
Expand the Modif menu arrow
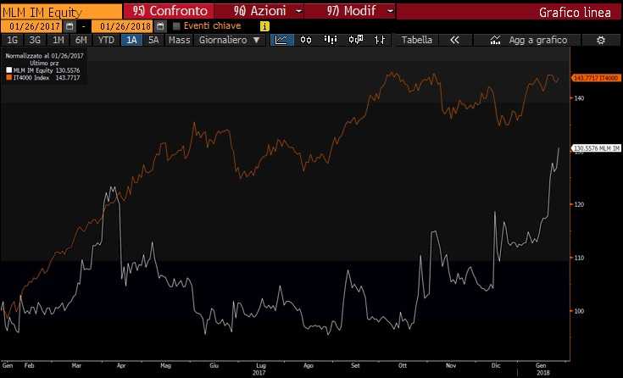[x=391, y=12]
